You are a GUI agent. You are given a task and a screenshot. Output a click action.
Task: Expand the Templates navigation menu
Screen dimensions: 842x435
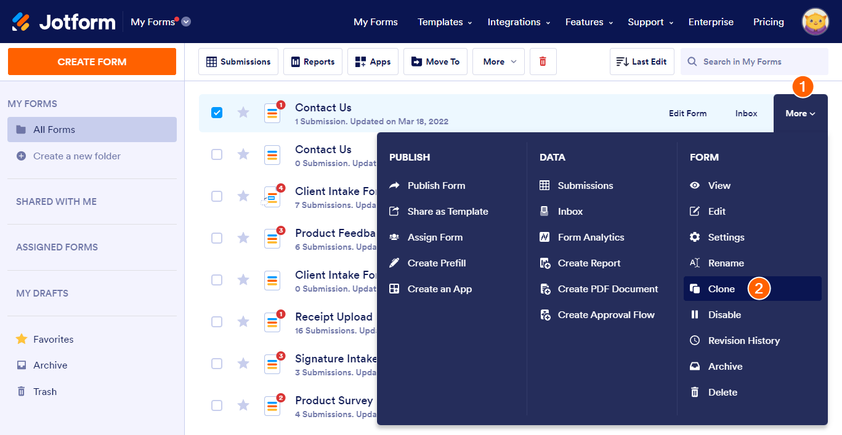[x=444, y=22]
